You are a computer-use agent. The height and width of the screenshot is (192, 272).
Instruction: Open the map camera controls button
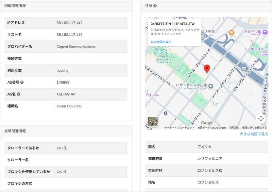[x=261, y=119]
